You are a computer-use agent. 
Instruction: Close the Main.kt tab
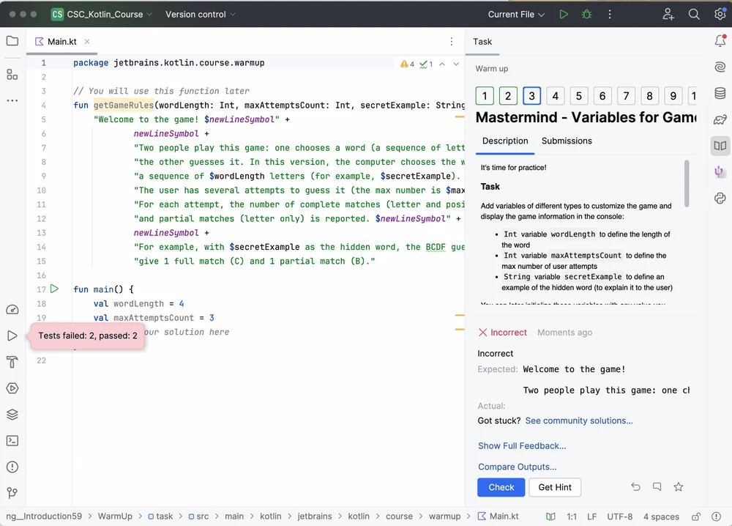click(x=87, y=42)
